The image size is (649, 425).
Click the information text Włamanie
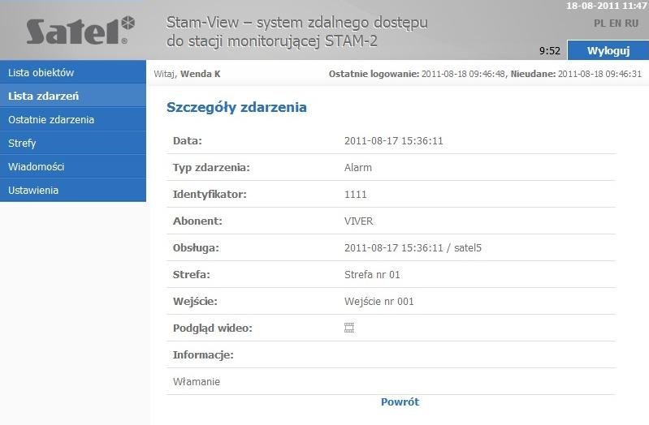point(197,381)
